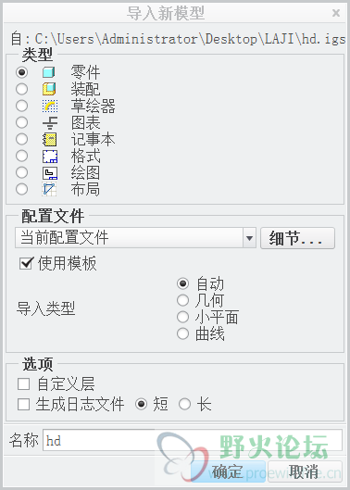This screenshot has height=490, width=350.
Task: Click the 记事本 (Notebook) icon
Action: coord(49,139)
